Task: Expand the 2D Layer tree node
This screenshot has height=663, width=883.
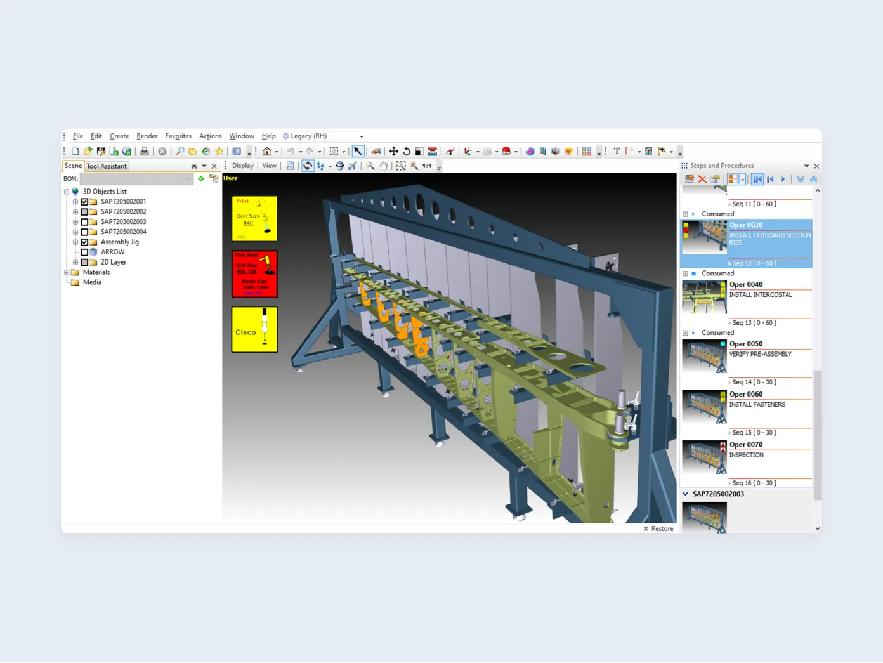Action: click(75, 263)
